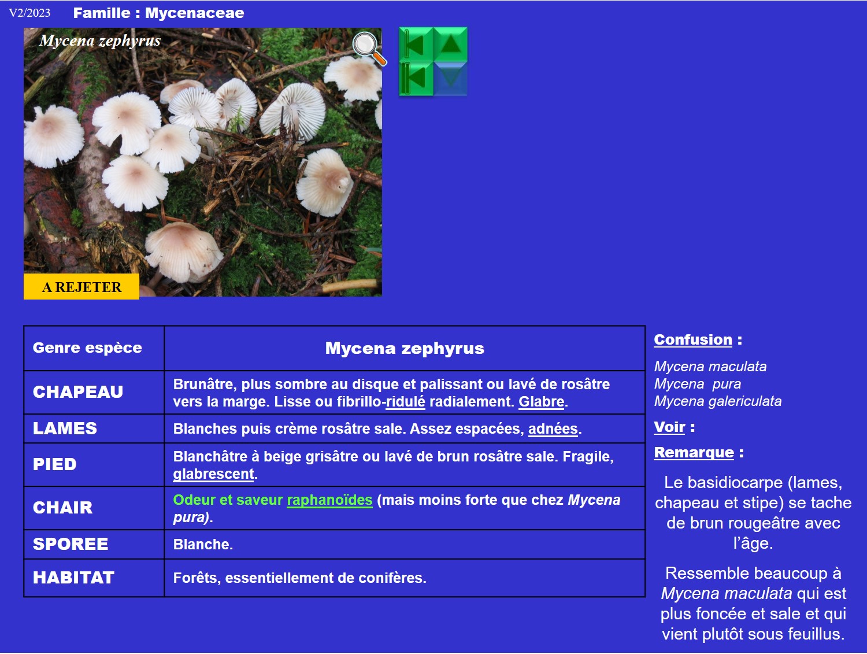Click the lower skip-back button with double bar
The image size is (867, 654).
coord(416,78)
